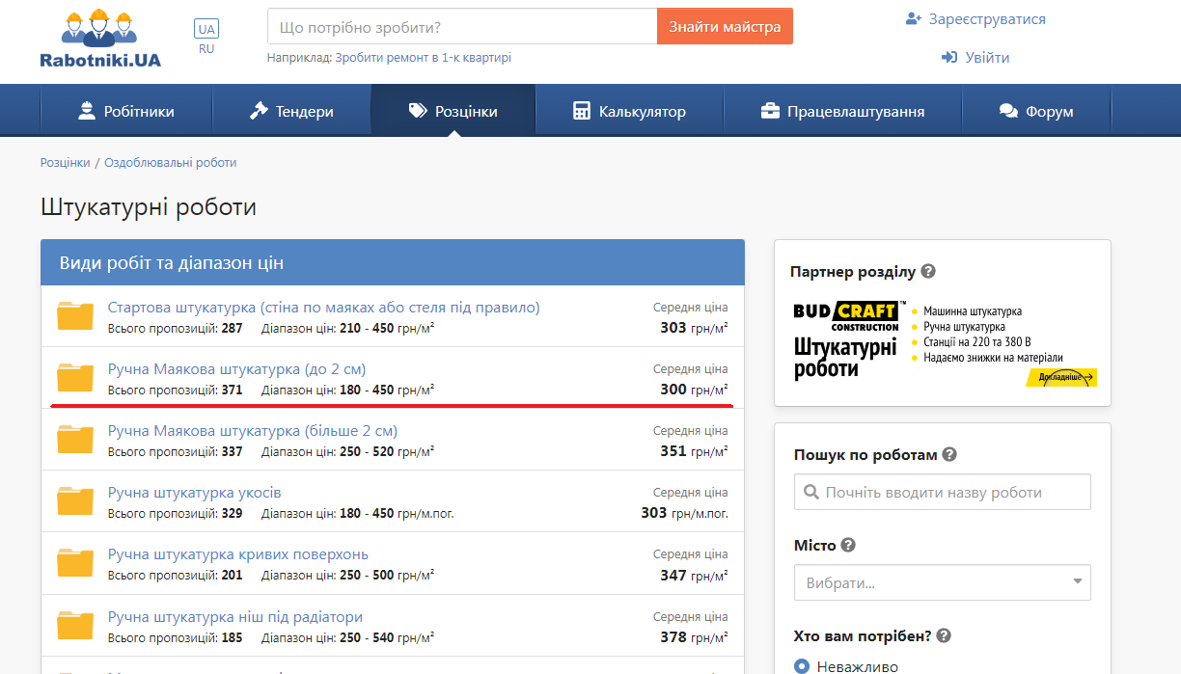The height and width of the screenshot is (674, 1181).
Task: Open 'Ручна штукатурка укосів' link
Action: (x=195, y=493)
